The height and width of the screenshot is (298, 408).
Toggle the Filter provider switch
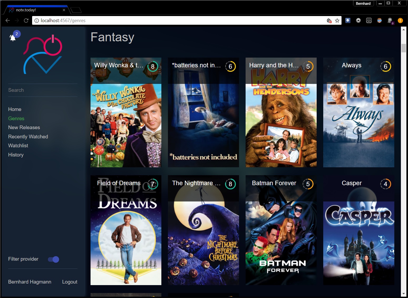click(x=53, y=259)
